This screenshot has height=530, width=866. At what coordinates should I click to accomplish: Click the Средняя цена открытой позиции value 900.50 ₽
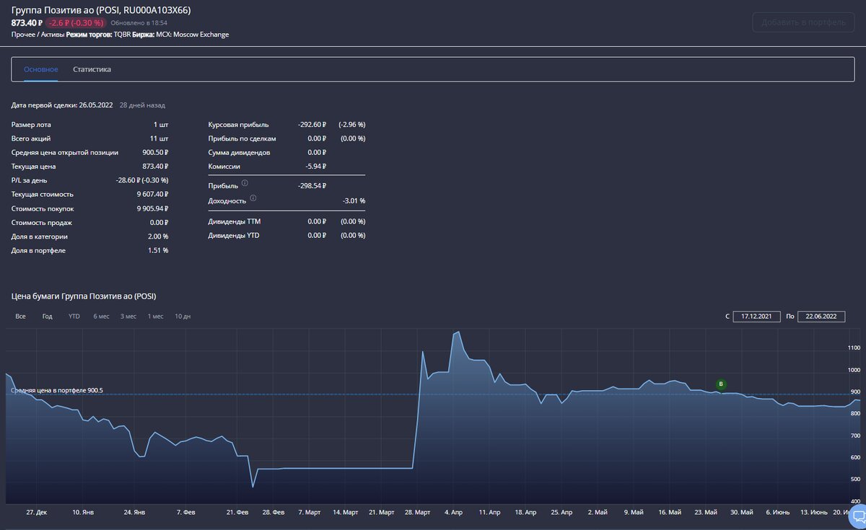click(156, 153)
